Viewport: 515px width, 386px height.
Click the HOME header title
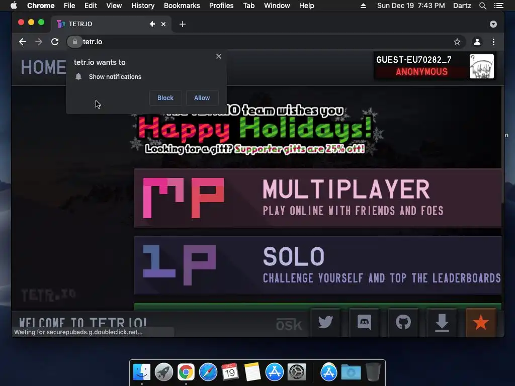(x=43, y=67)
